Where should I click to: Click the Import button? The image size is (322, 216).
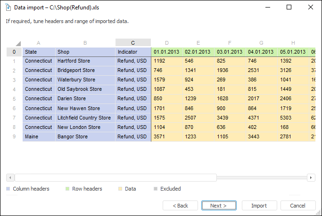pyautogui.click(x=259, y=206)
